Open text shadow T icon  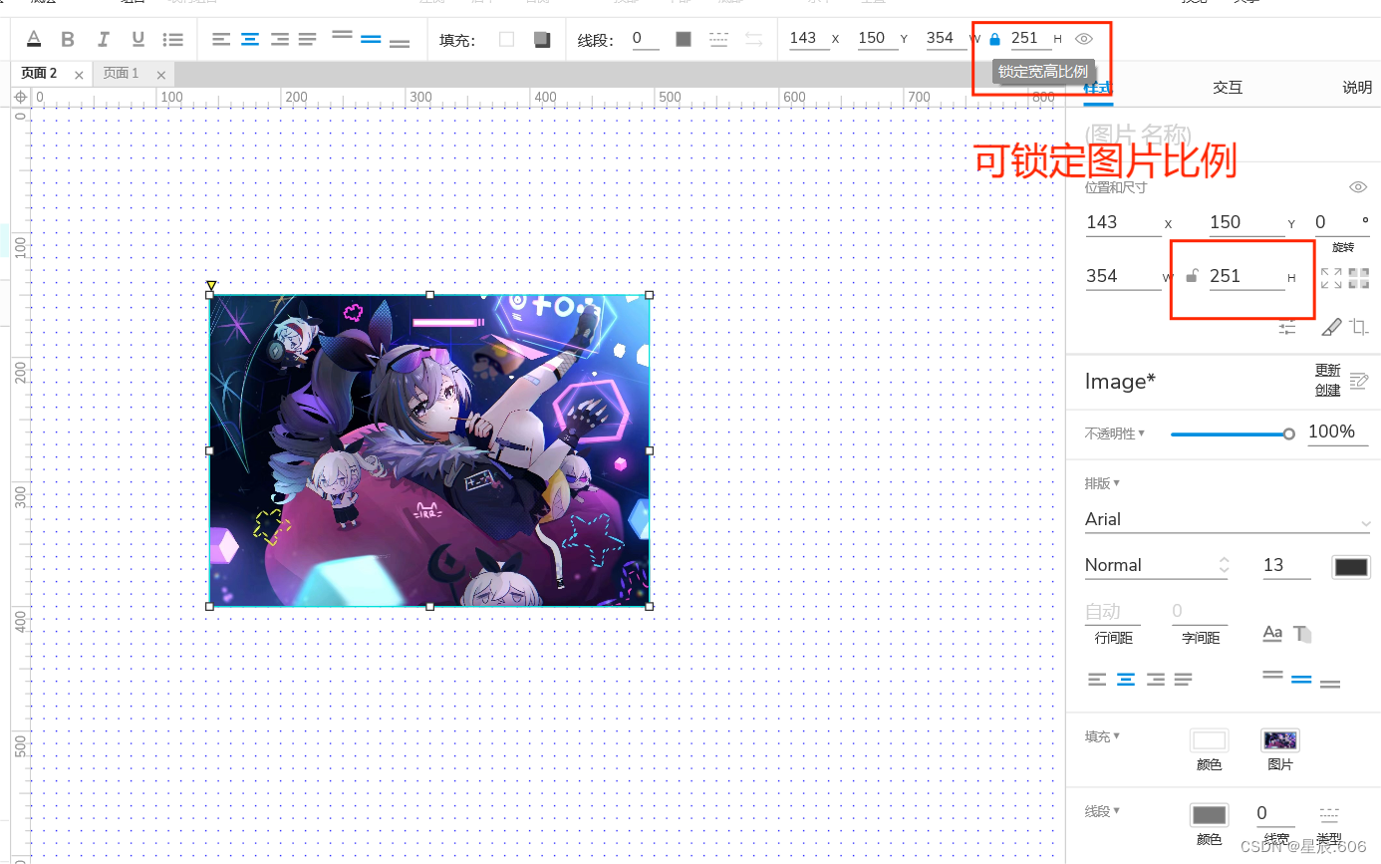coord(1302,633)
